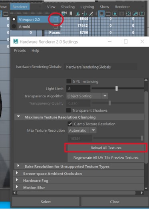Toggle the Field Chart icon
This screenshot has width=149, height=210.
pos(128,14)
